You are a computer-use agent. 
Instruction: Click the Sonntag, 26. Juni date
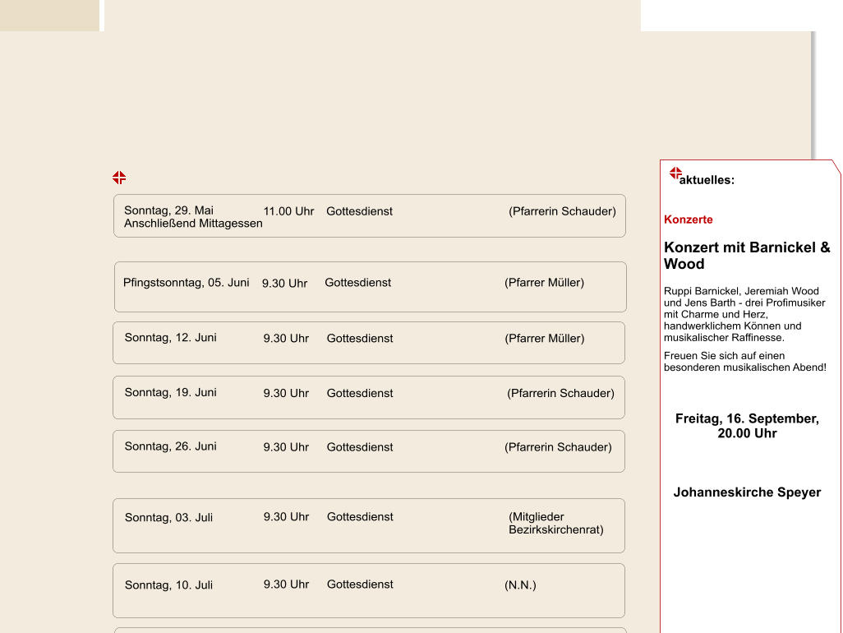click(x=170, y=446)
